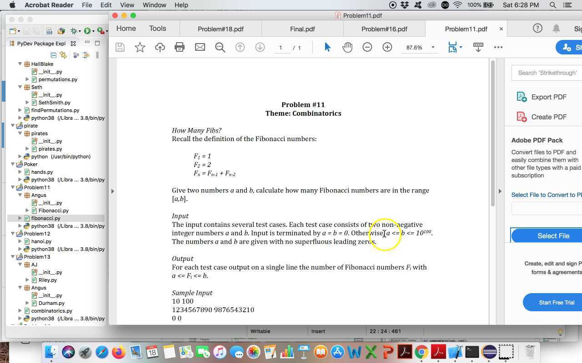Click the blue Select File button
This screenshot has height=363, width=582.
553,235
